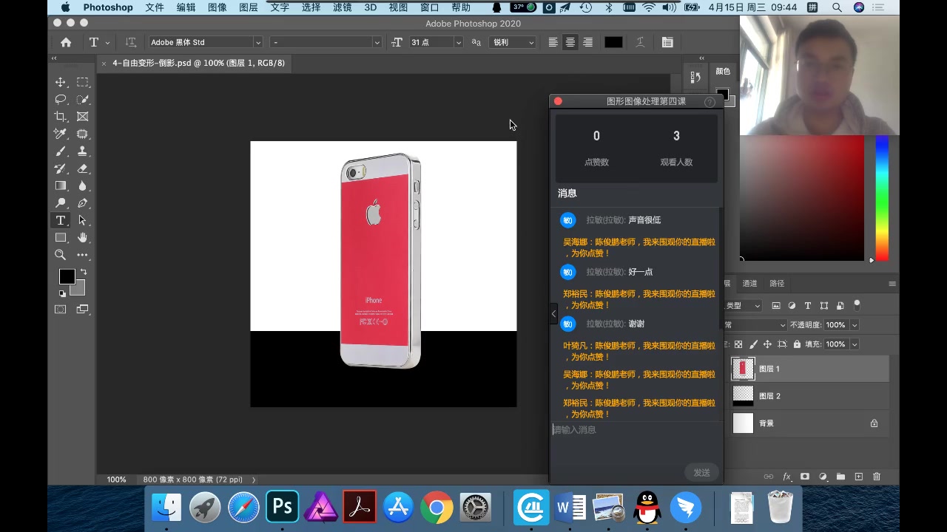Select the Eraser tool
This screenshot has width=947, height=532.
pyautogui.click(x=83, y=168)
